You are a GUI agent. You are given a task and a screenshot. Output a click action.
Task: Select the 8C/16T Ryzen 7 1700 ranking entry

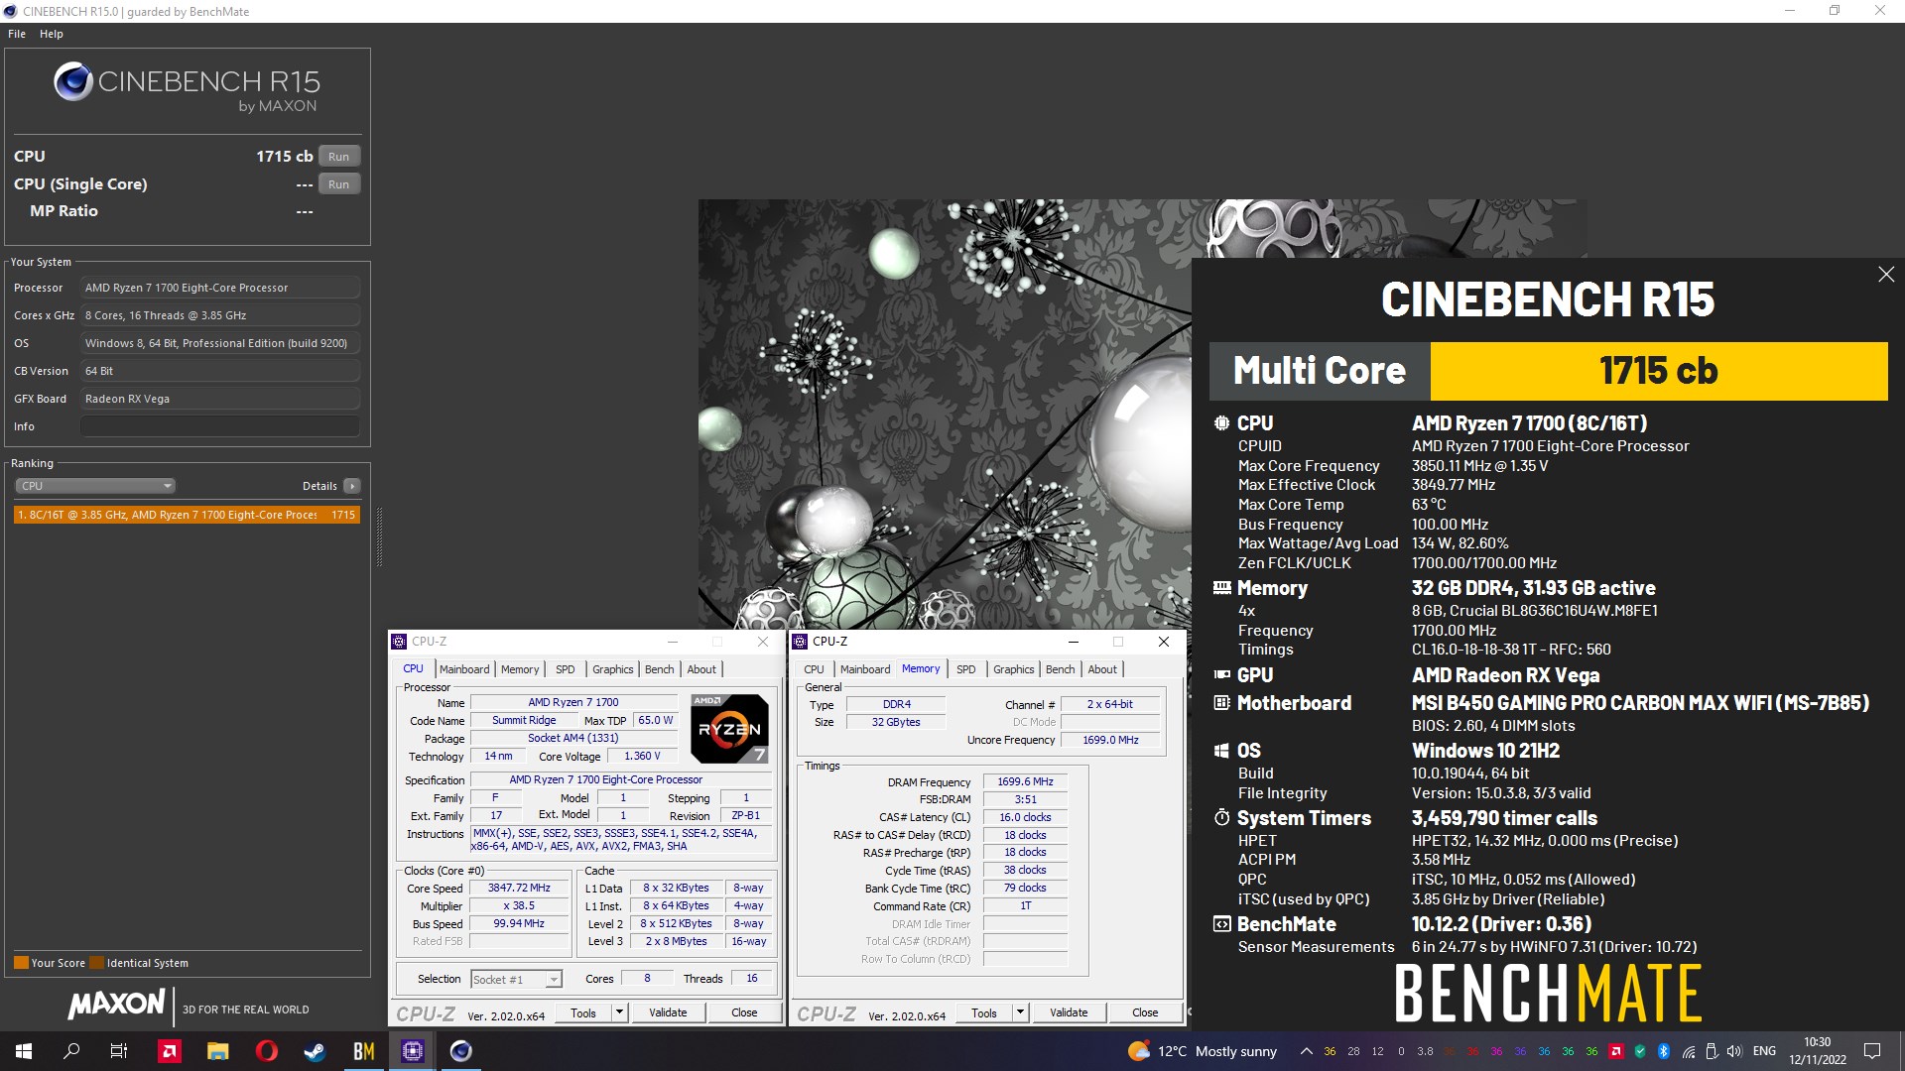(187, 515)
